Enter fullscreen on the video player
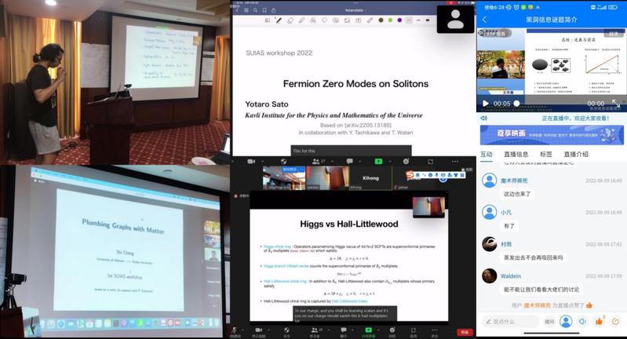 point(617,104)
